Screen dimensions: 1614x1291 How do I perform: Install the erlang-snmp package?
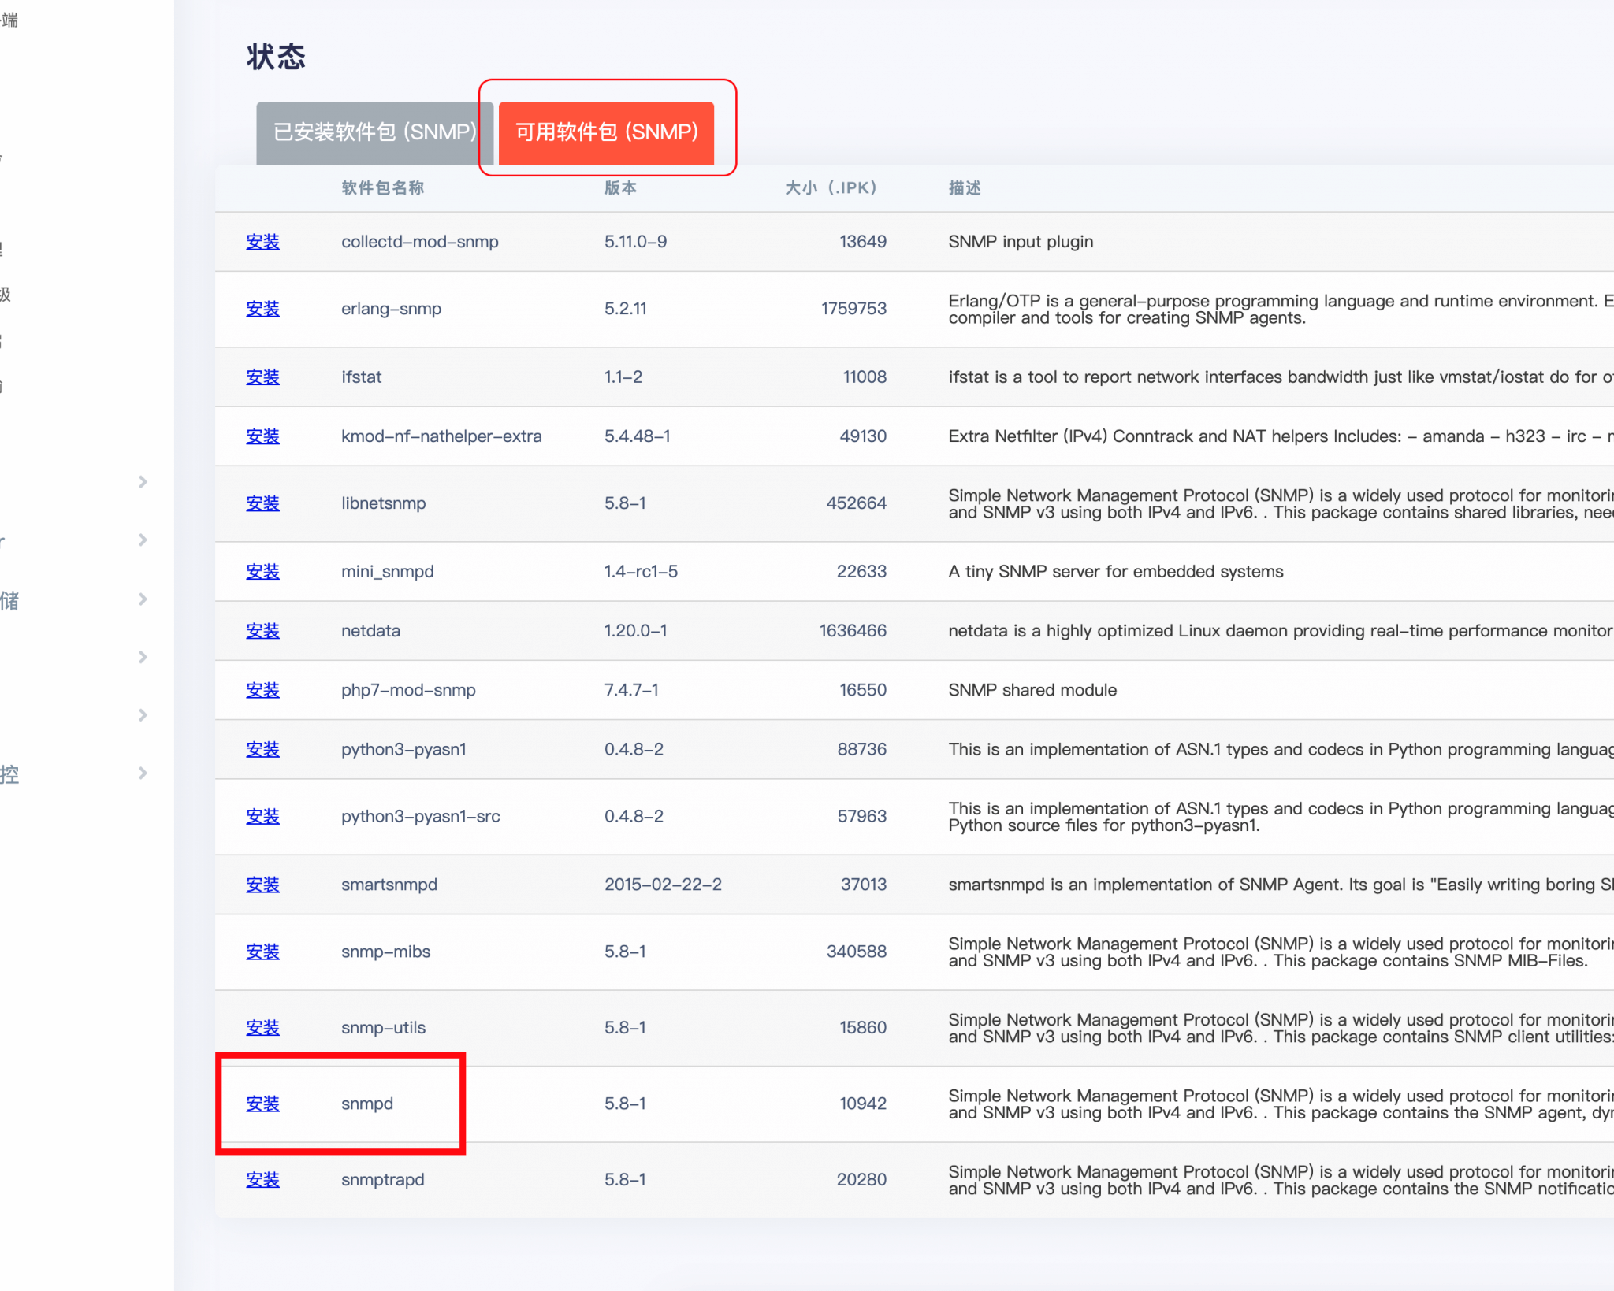[262, 309]
